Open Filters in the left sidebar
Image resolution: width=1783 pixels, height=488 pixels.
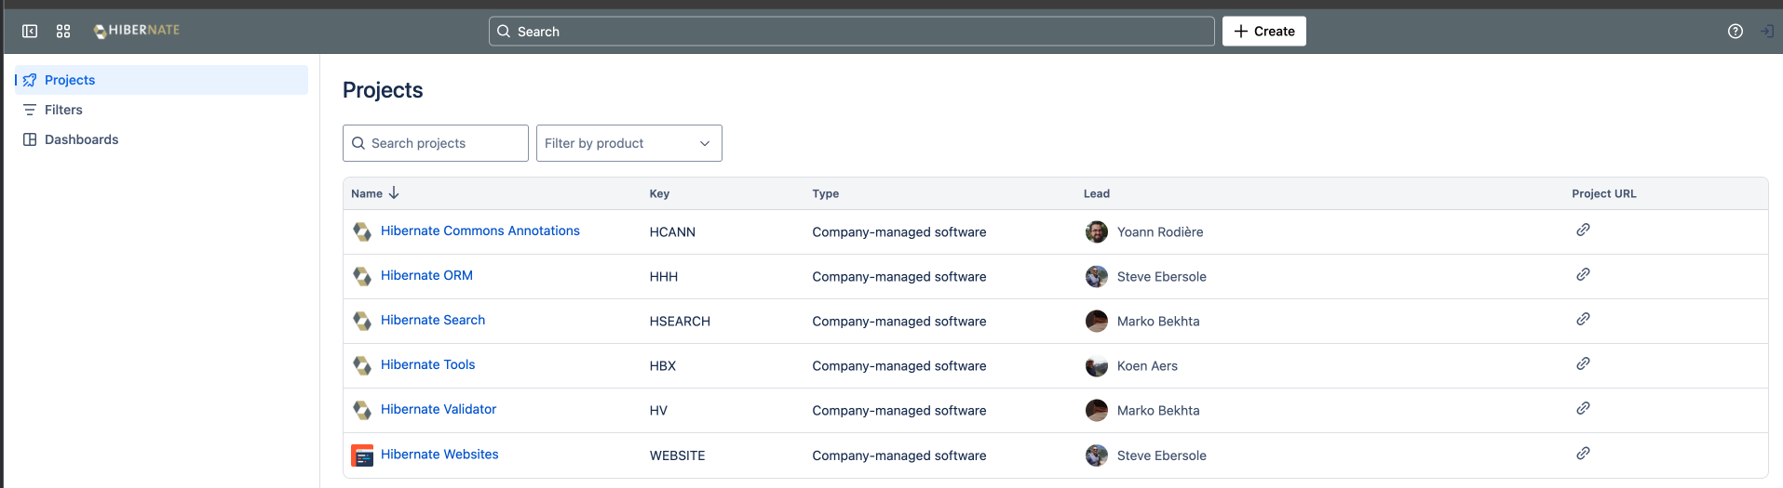tap(63, 110)
